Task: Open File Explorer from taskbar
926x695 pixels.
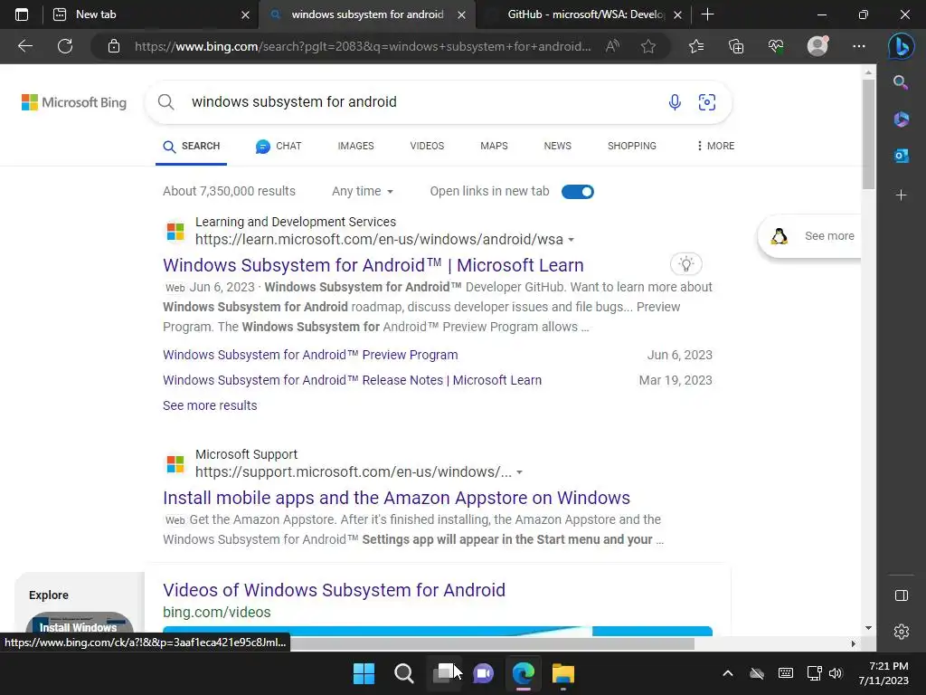Action: tap(562, 673)
